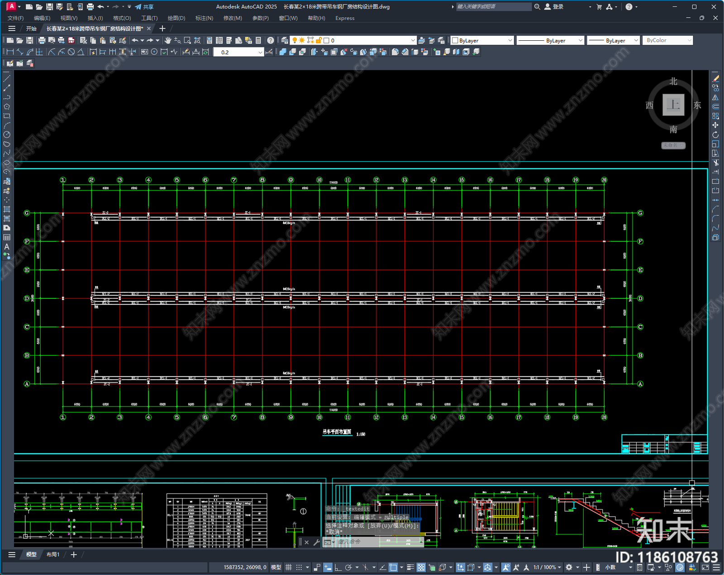Open the ByLayer lineweight dropdown
Image resolution: width=724 pixels, height=575 pixels.
click(614, 40)
